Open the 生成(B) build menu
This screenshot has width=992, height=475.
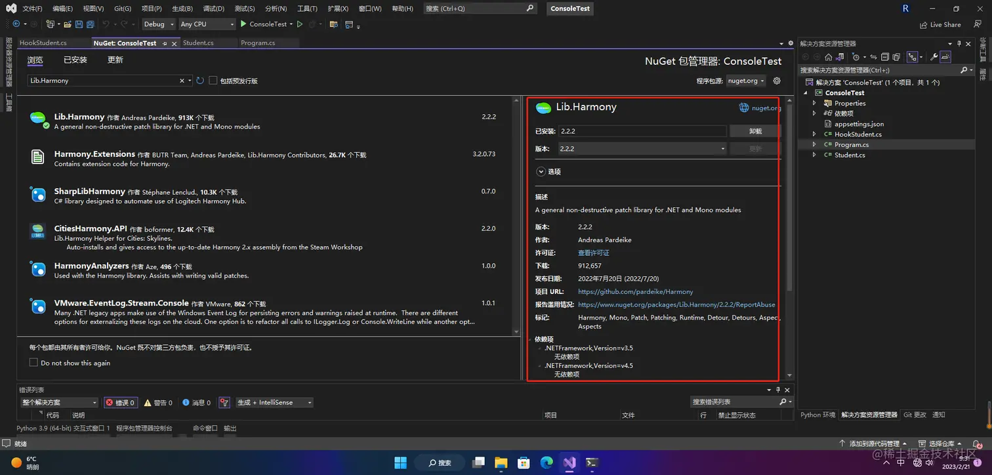click(182, 9)
